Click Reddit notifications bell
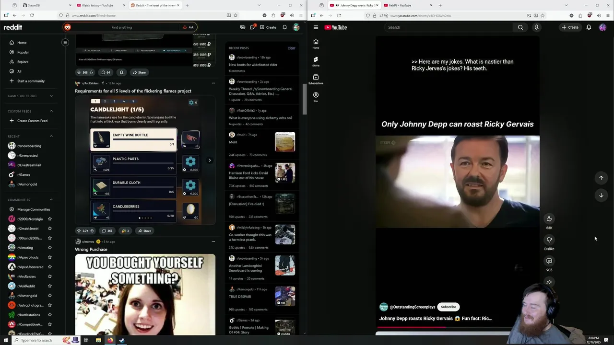The image size is (614, 345). tap(284, 27)
